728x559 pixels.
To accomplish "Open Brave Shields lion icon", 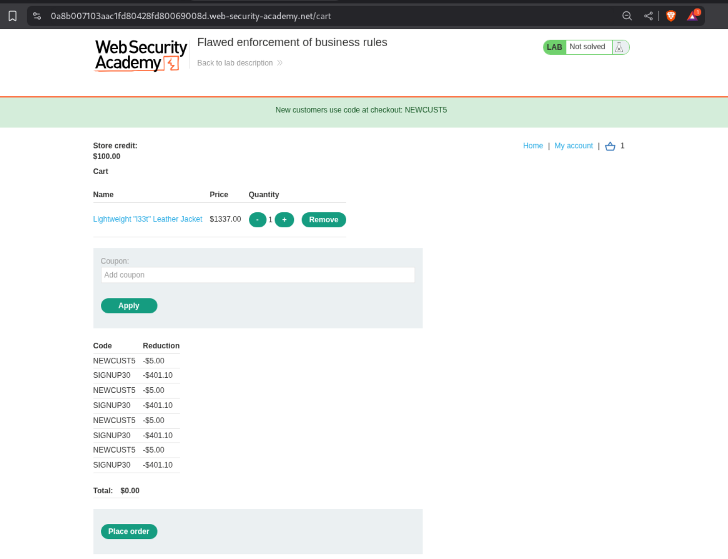I will 671,16.
